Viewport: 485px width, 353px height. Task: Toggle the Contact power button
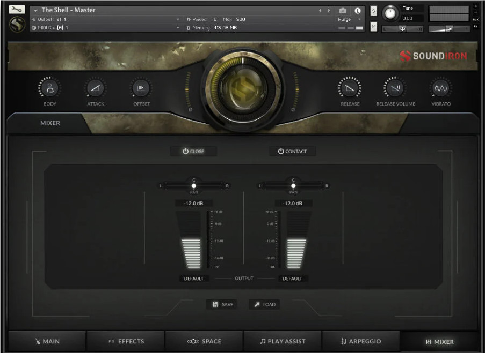point(292,151)
